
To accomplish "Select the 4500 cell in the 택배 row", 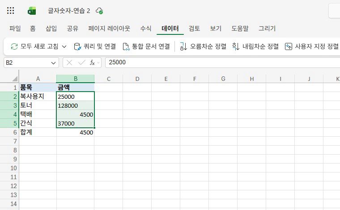I will (76, 114).
